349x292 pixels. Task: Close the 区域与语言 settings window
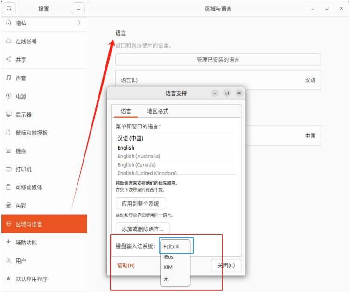(341, 8)
